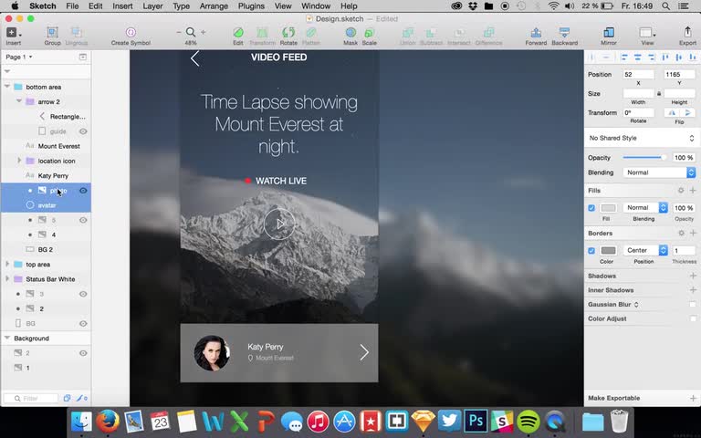Enable Color Adjust checkbox

[693, 318]
